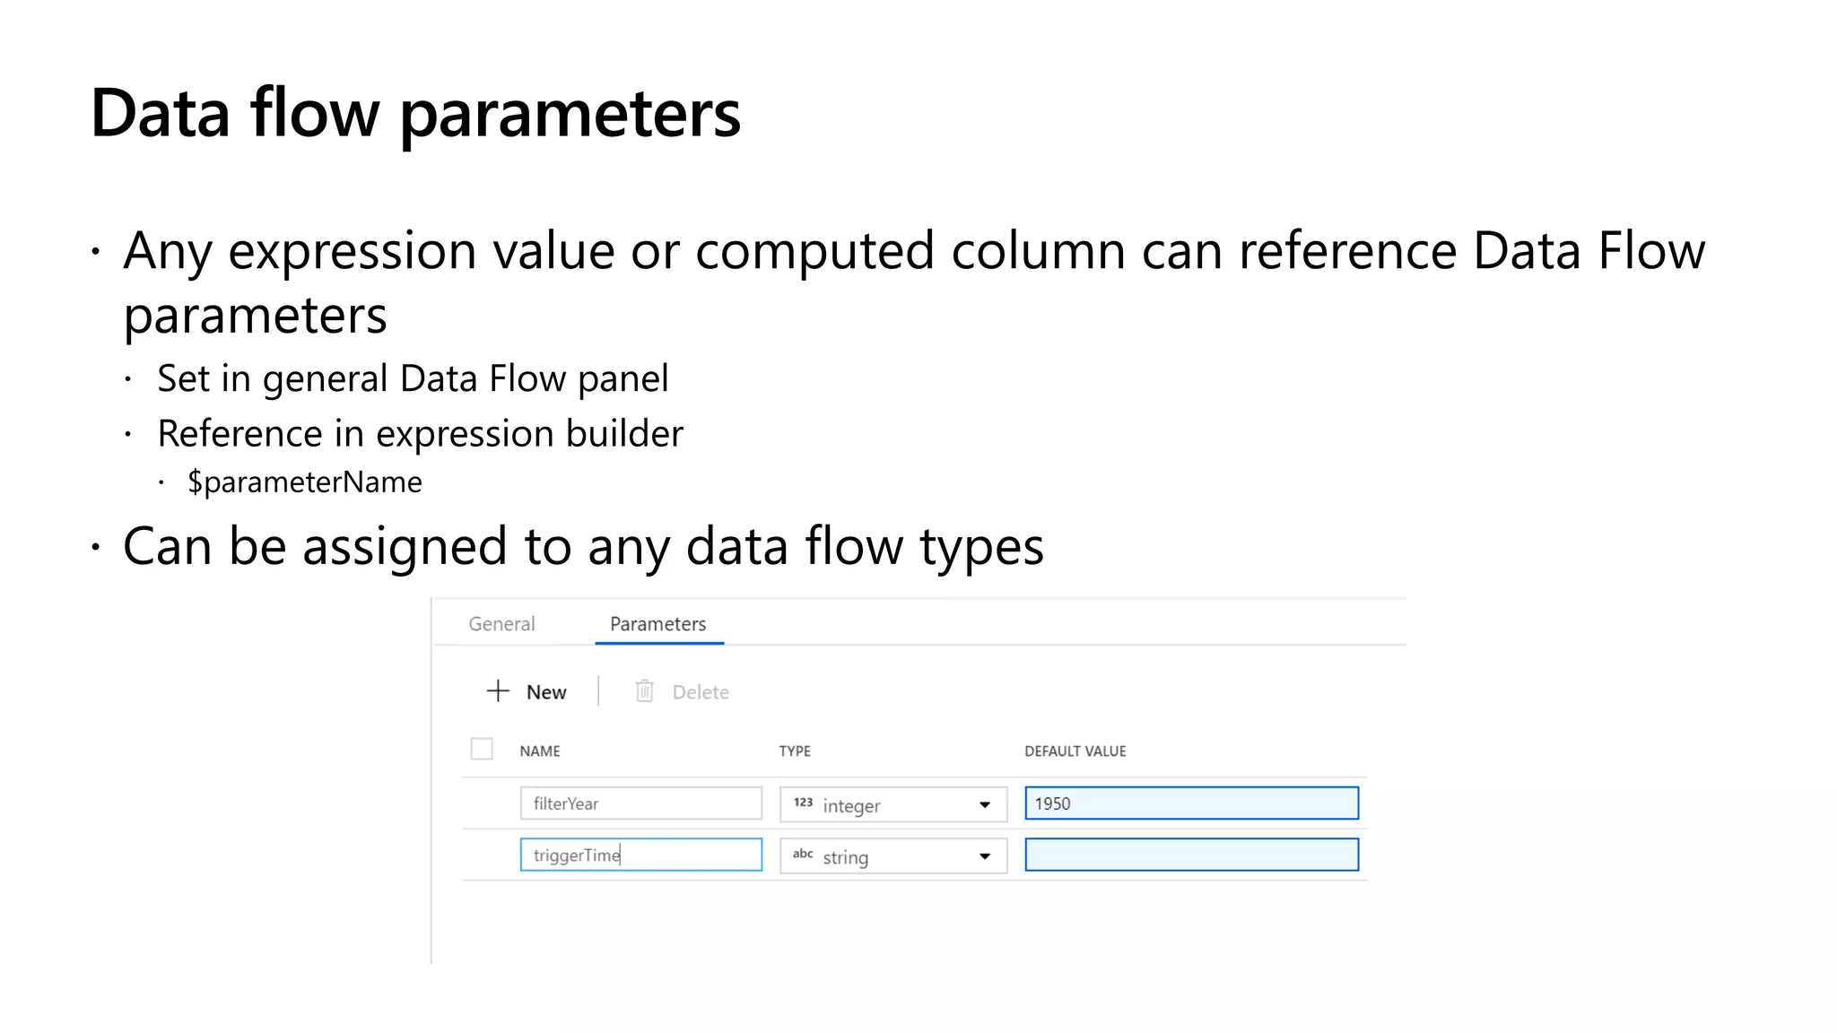1837x1033 pixels.
Task: Click the abc string type icon
Action: click(x=803, y=854)
